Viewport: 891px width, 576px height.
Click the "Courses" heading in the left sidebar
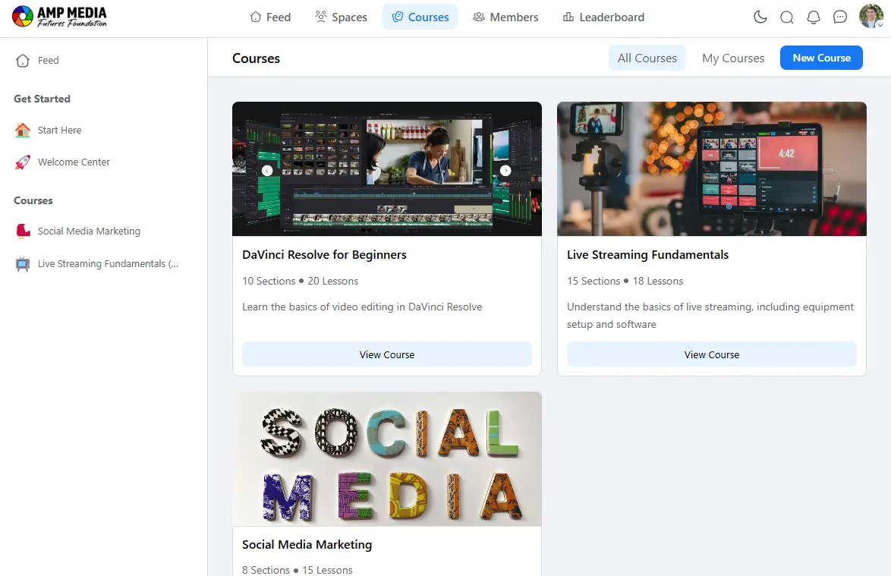click(33, 200)
